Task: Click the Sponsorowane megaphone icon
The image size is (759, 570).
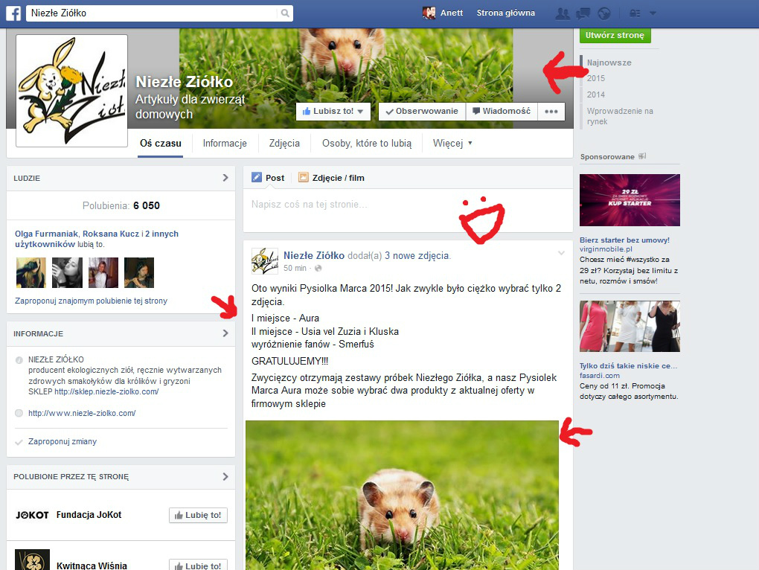Action: [642, 156]
